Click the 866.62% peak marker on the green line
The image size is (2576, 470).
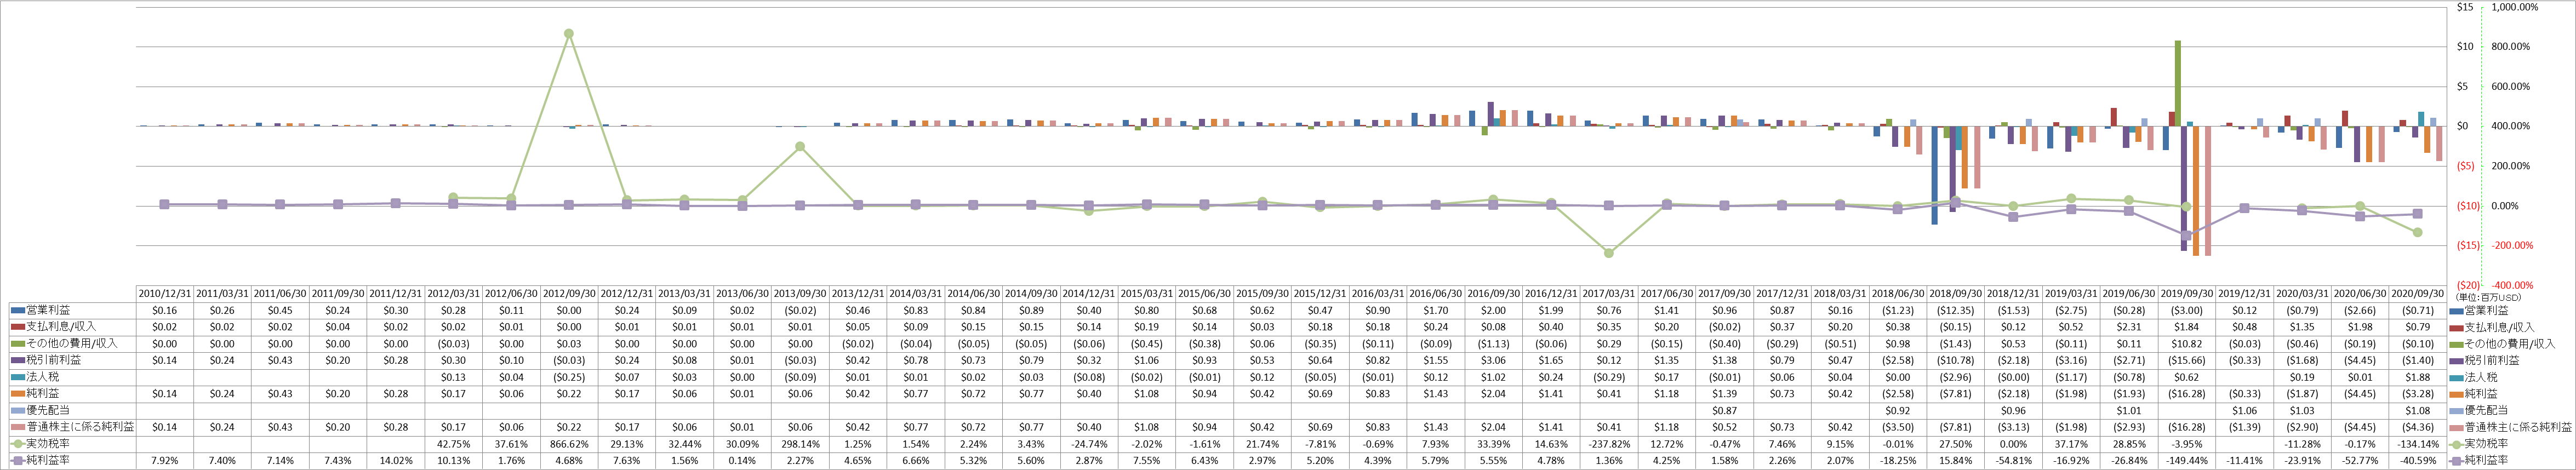569,33
